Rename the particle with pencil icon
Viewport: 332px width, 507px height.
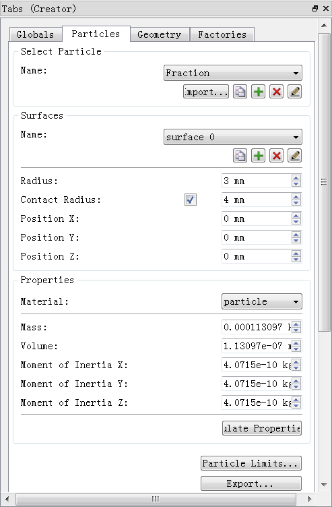[294, 92]
